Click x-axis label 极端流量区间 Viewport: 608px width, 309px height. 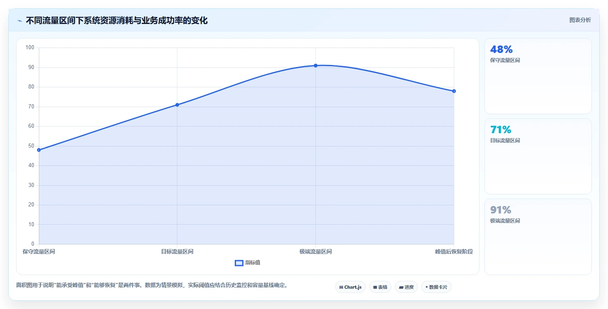tap(315, 252)
